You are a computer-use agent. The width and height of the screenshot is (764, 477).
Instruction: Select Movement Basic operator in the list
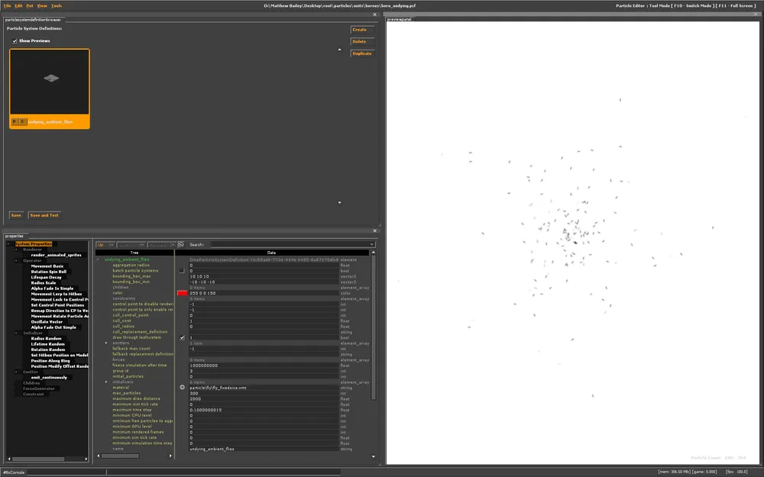click(47, 266)
